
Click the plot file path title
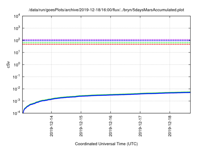106,10
